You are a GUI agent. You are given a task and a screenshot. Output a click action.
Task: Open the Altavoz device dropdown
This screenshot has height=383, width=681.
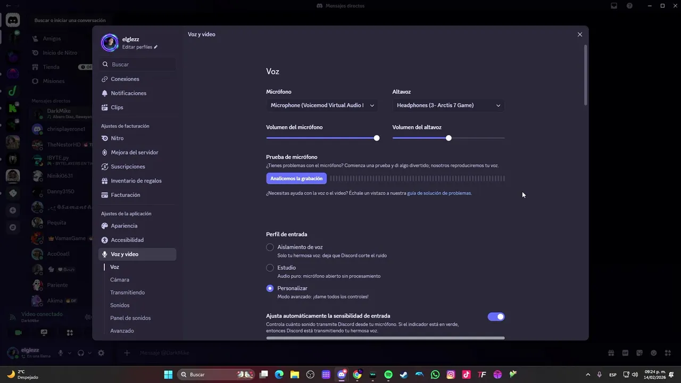(x=449, y=105)
